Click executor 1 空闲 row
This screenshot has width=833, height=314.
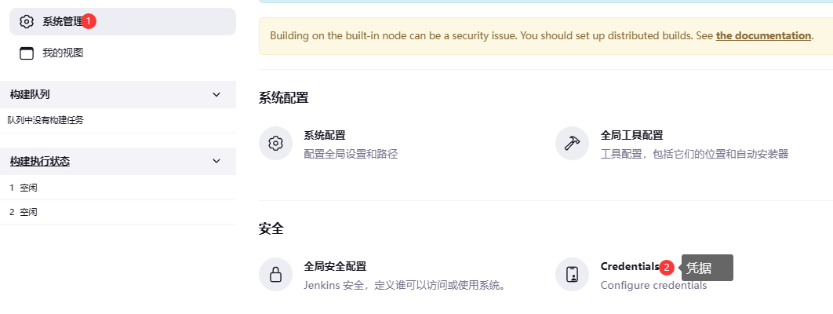[118, 188]
